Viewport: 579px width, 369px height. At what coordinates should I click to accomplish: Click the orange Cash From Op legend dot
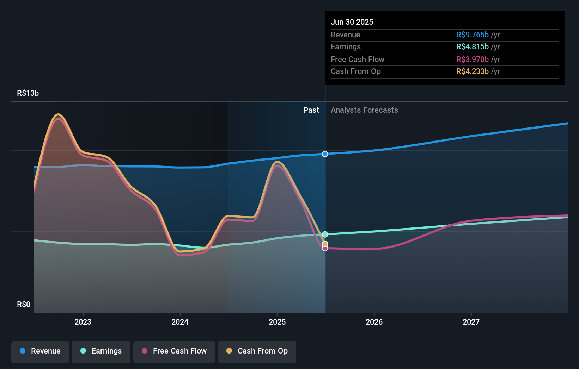tap(229, 351)
